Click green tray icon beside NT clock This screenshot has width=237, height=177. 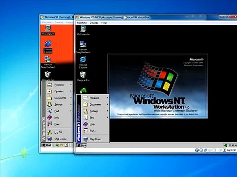226,146
